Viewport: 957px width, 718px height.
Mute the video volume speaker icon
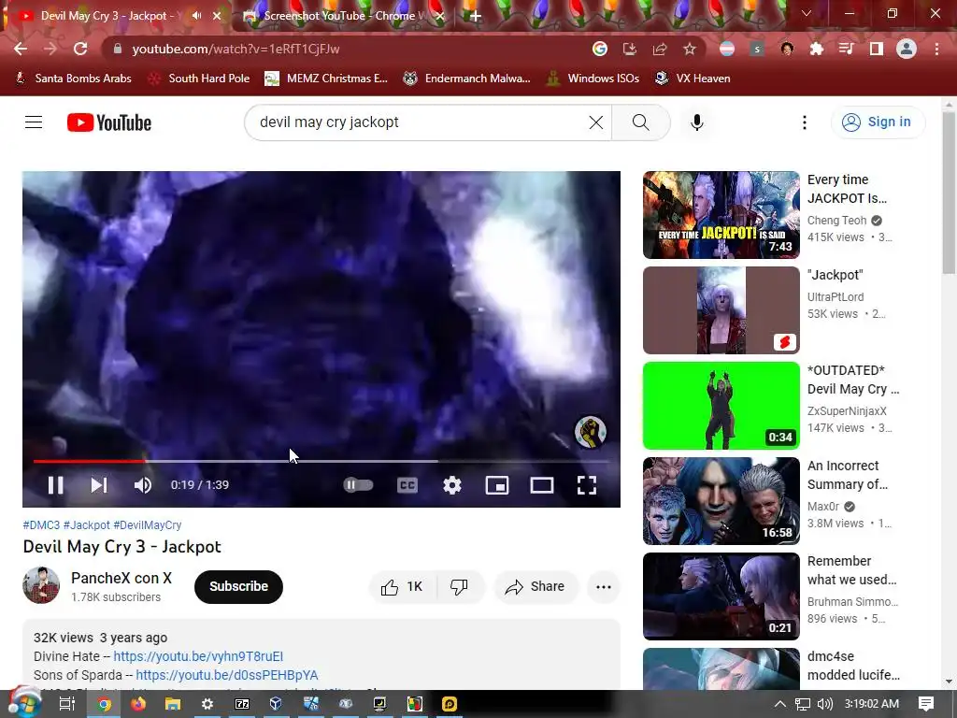pyautogui.click(x=142, y=485)
